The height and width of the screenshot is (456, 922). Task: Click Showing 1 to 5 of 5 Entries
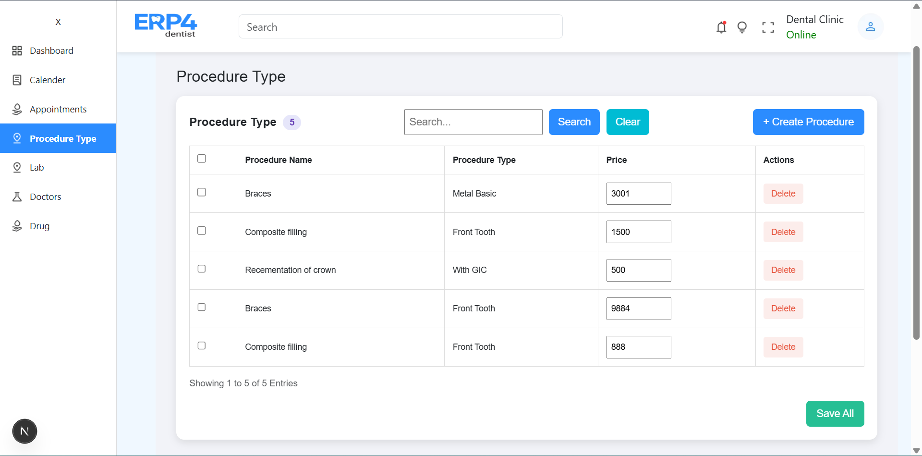tap(243, 383)
